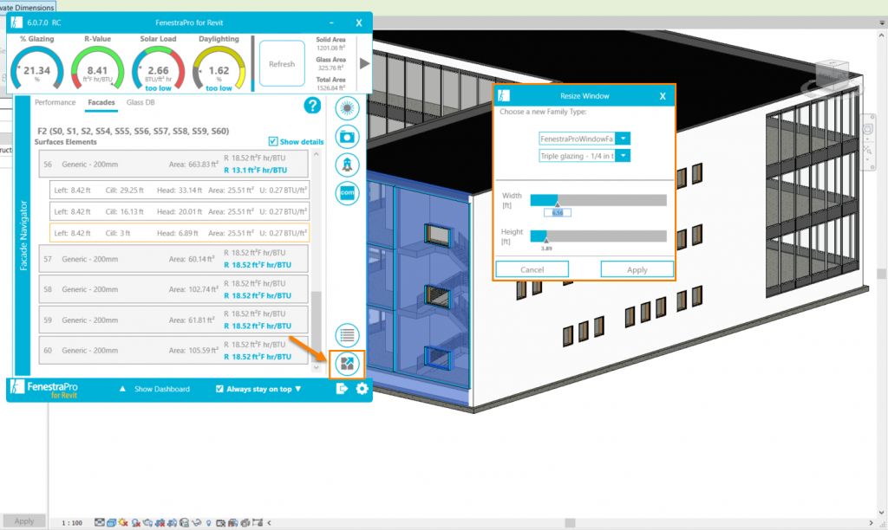Viewport: 888px width, 530px height.
Task: Expand the Always stay on top arrow
Action: pyautogui.click(x=298, y=389)
